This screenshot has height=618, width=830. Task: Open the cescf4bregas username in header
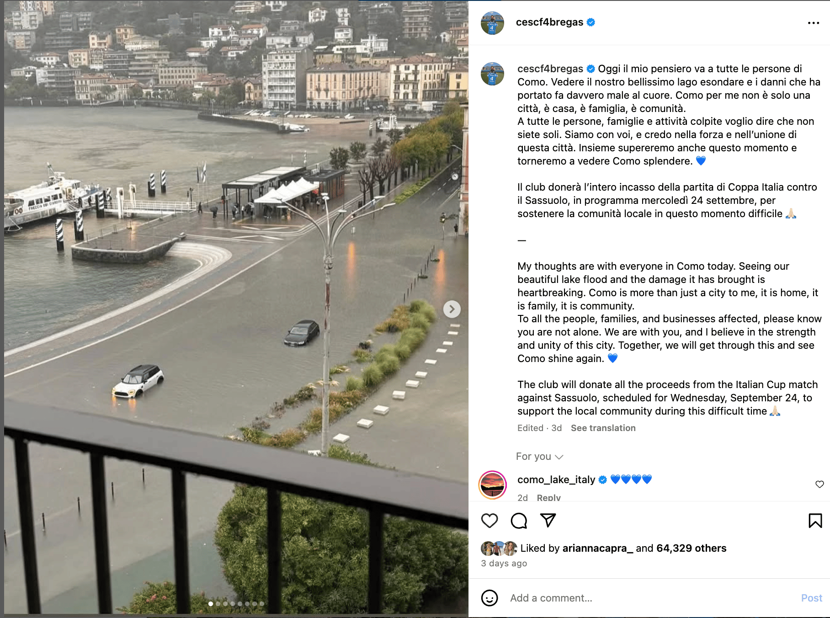tap(549, 22)
